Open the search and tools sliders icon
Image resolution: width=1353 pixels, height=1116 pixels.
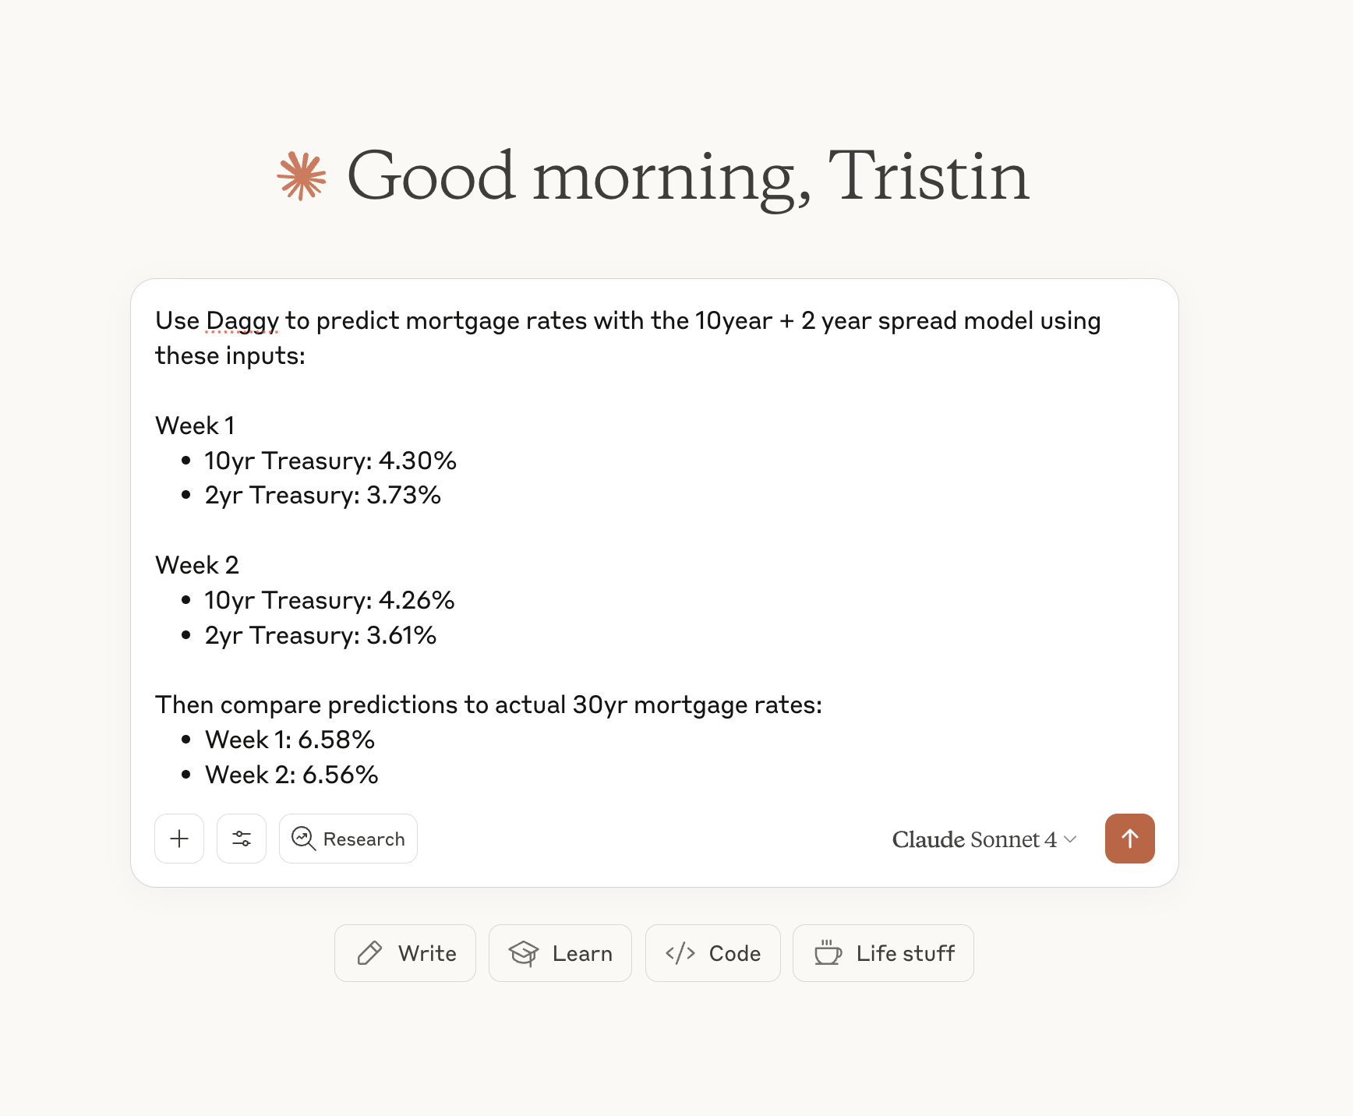pos(242,839)
